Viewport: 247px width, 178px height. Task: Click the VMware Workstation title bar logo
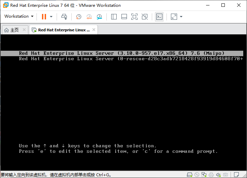coord(6,5)
